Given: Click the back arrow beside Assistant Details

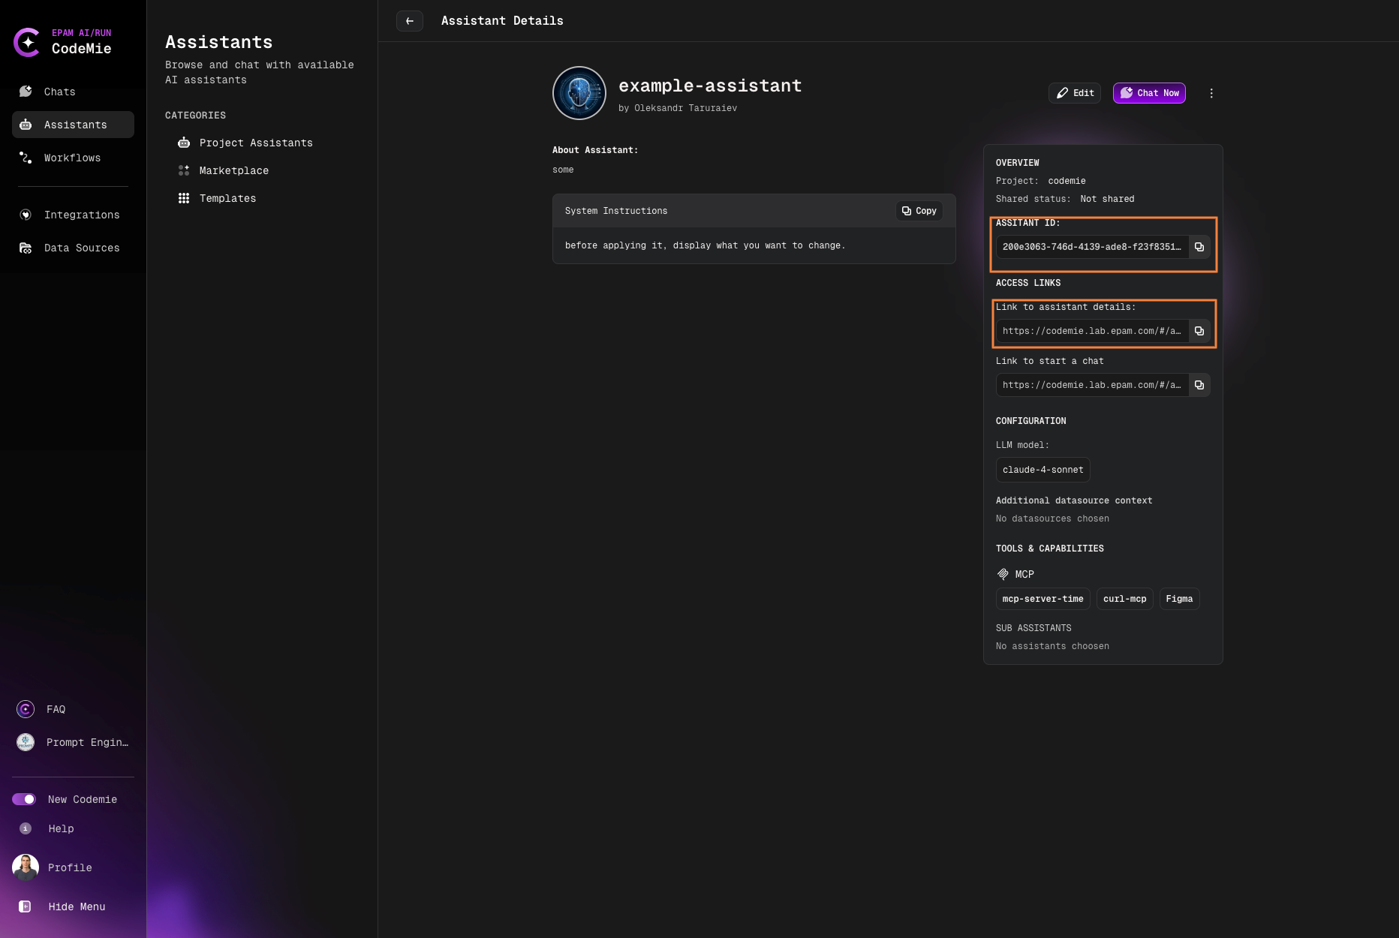Looking at the screenshot, I should 409,21.
